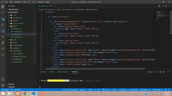Maximize the panel with up chevron
Viewport: 172px width, 96px height.
167,72
